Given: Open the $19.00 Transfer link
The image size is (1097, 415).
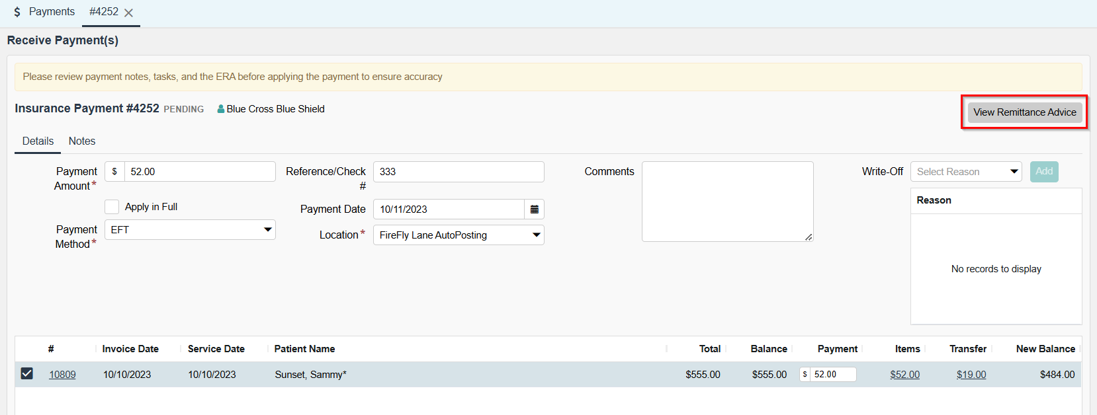Looking at the screenshot, I should [971, 375].
